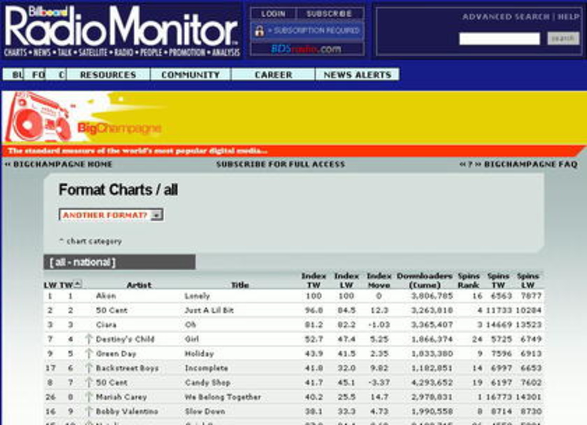
Task: Click the Spins LW column header
Action: click(528, 280)
